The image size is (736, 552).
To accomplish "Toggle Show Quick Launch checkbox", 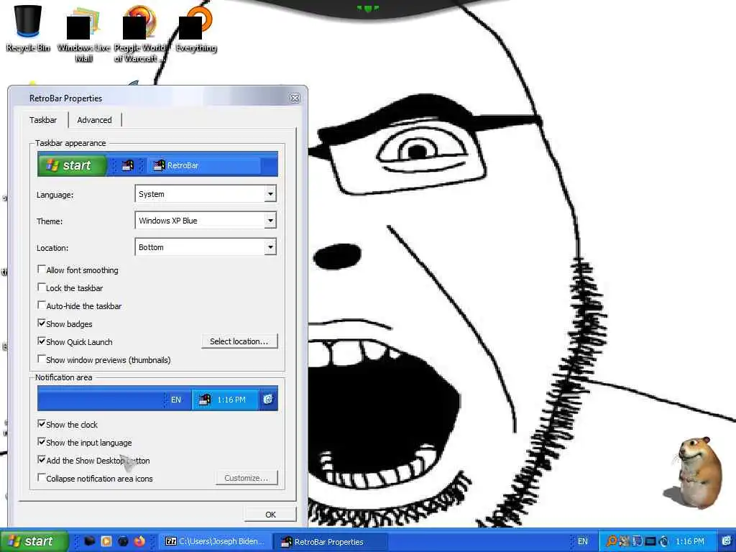I will [x=41, y=341].
